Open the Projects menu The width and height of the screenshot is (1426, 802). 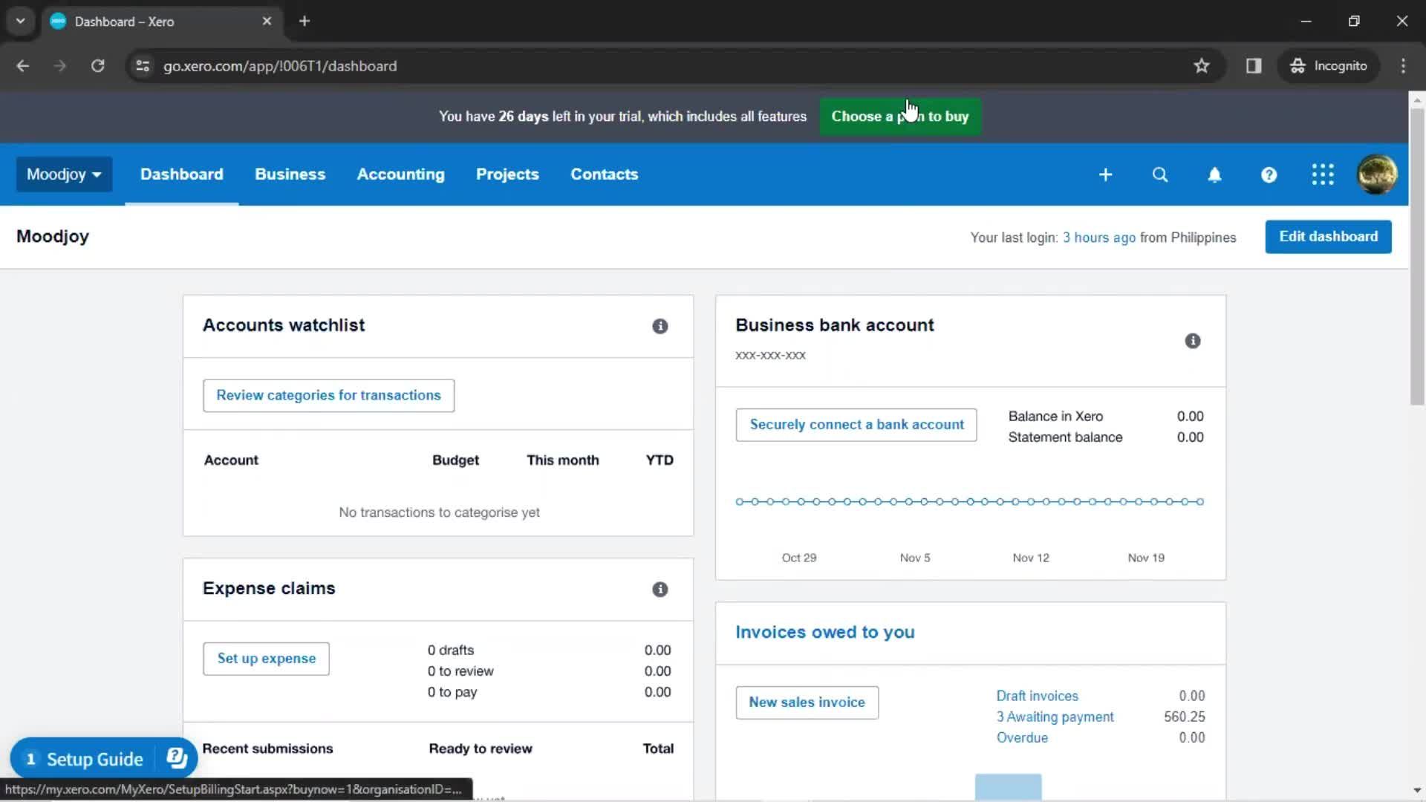tap(507, 175)
